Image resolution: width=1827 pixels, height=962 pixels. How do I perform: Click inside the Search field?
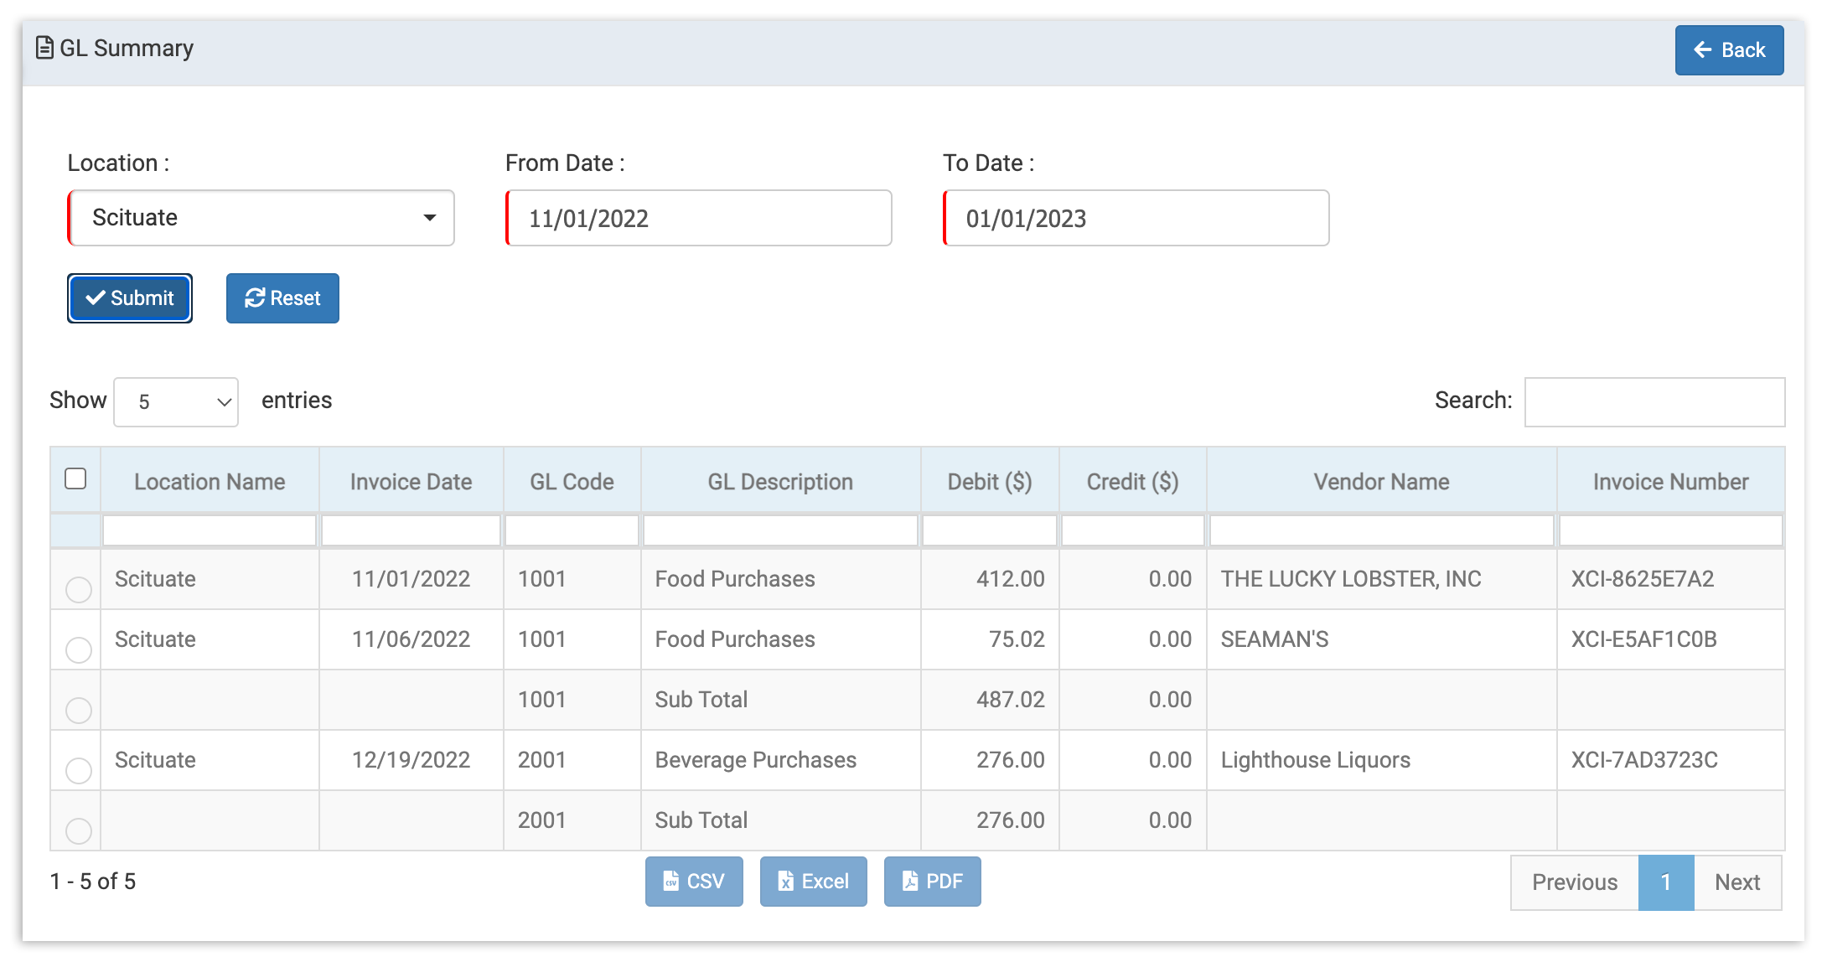pyautogui.click(x=1654, y=401)
